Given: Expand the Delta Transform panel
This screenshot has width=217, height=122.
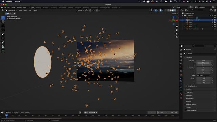Looking at the screenshot, I should point(192,86).
